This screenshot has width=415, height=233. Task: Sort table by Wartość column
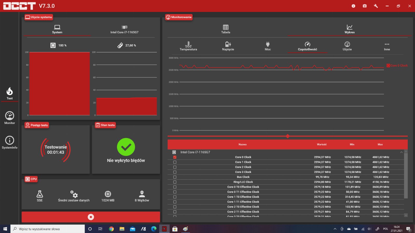322,144
